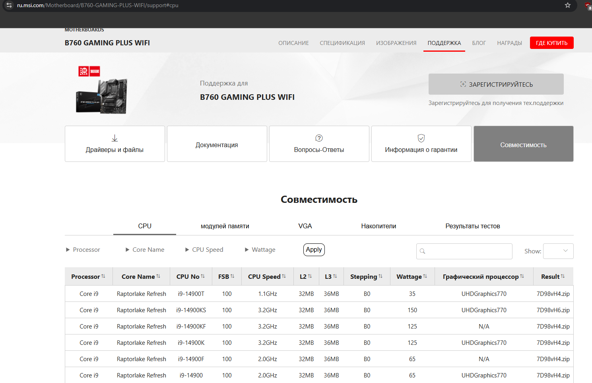This screenshot has width=592, height=383.
Task: Click the question mark icon above Вопросы-Ответы
Action: [x=319, y=138]
